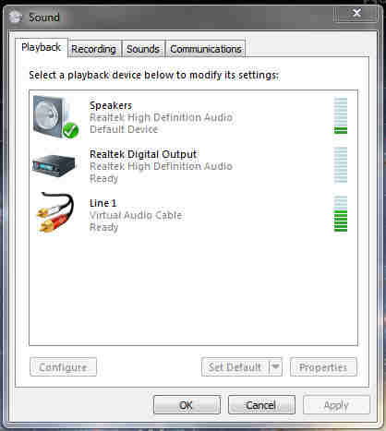Select the Speakers device icon
This screenshot has width=386, height=431.
click(55, 117)
